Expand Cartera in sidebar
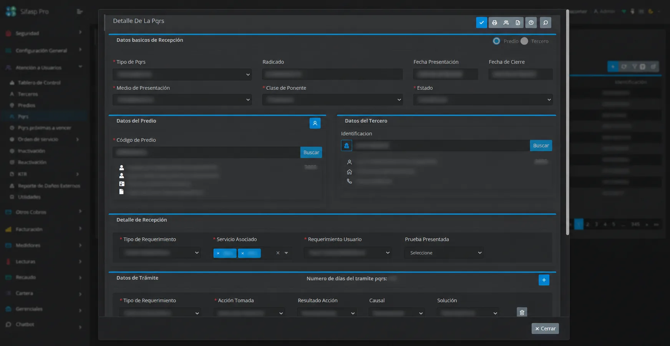This screenshot has height=346, width=670. 44,293
